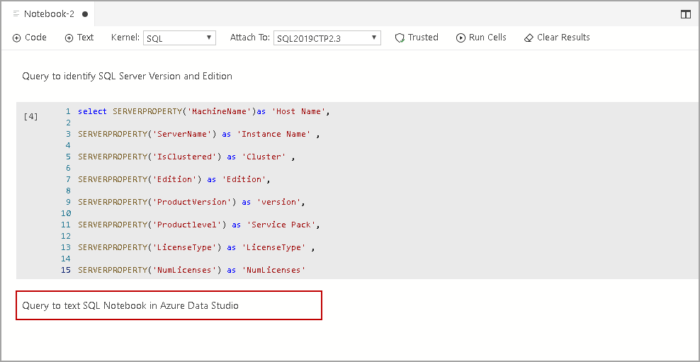Open the Kernel SQL dropdown

tap(179, 38)
